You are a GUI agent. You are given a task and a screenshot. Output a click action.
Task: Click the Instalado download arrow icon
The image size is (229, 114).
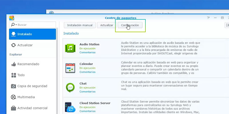13,34
